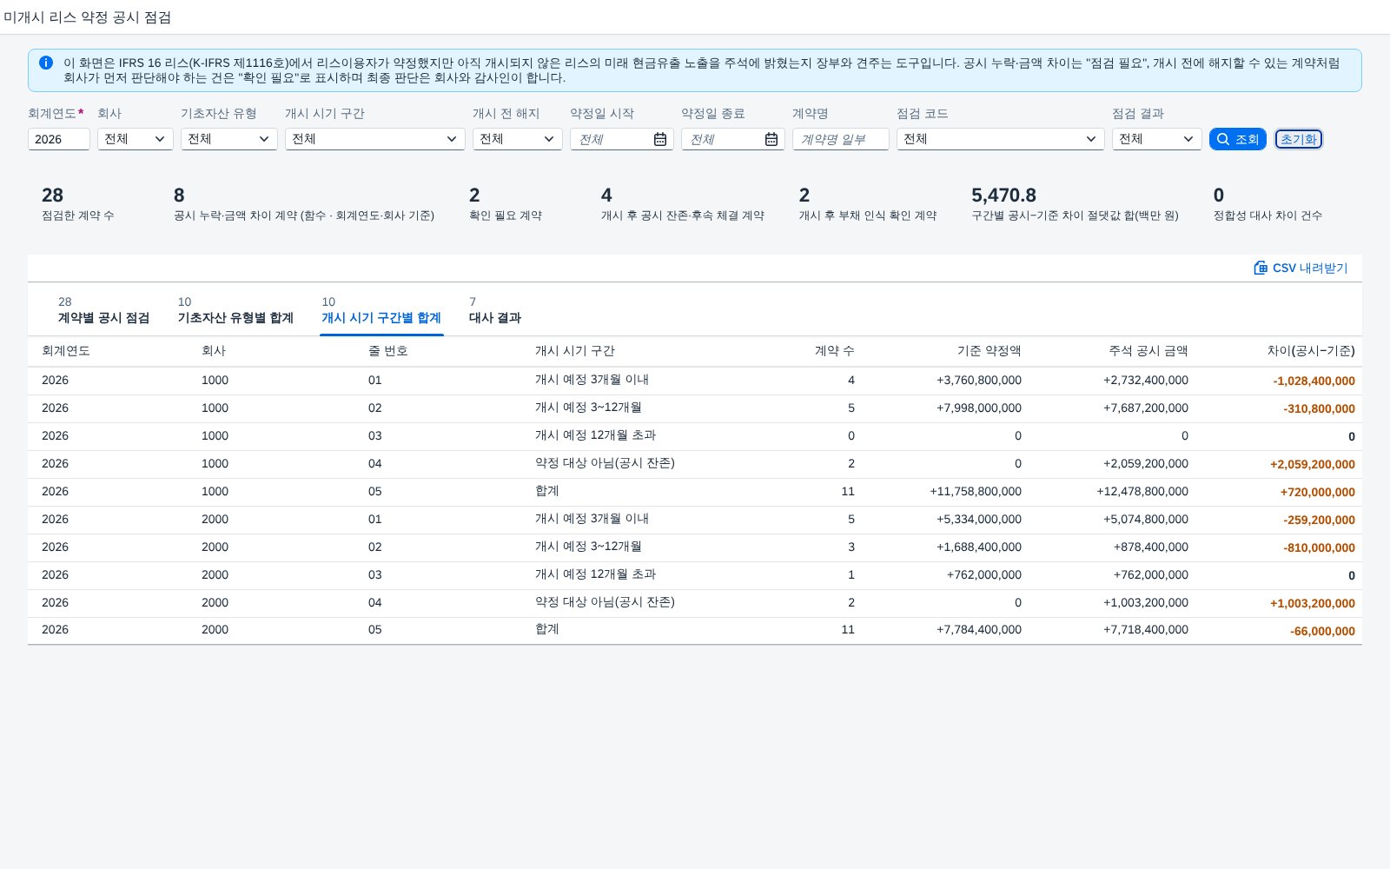Click the difference value -810,000,000
The height and width of the screenshot is (869, 1390).
(x=1319, y=547)
